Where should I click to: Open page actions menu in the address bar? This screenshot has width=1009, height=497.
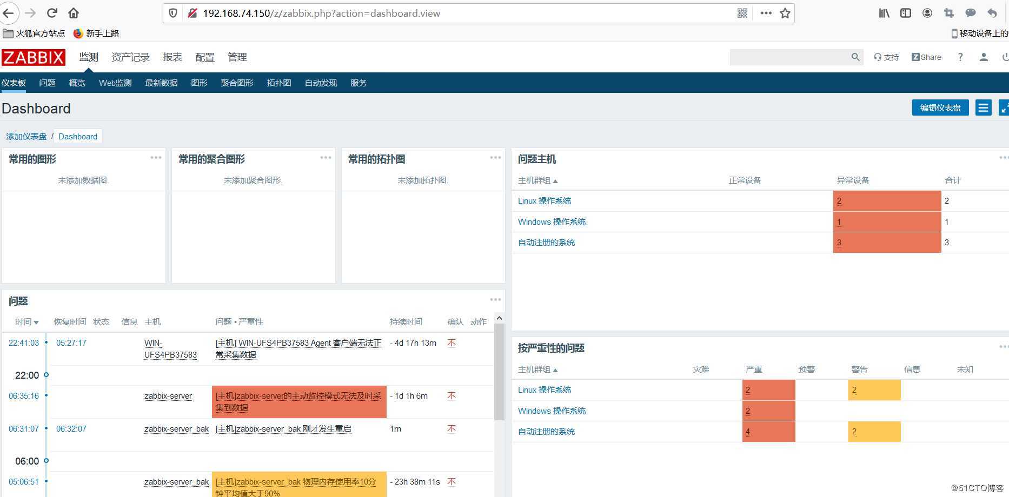pos(766,13)
